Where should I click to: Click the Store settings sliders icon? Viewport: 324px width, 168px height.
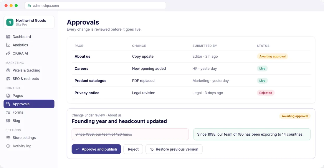point(8,138)
